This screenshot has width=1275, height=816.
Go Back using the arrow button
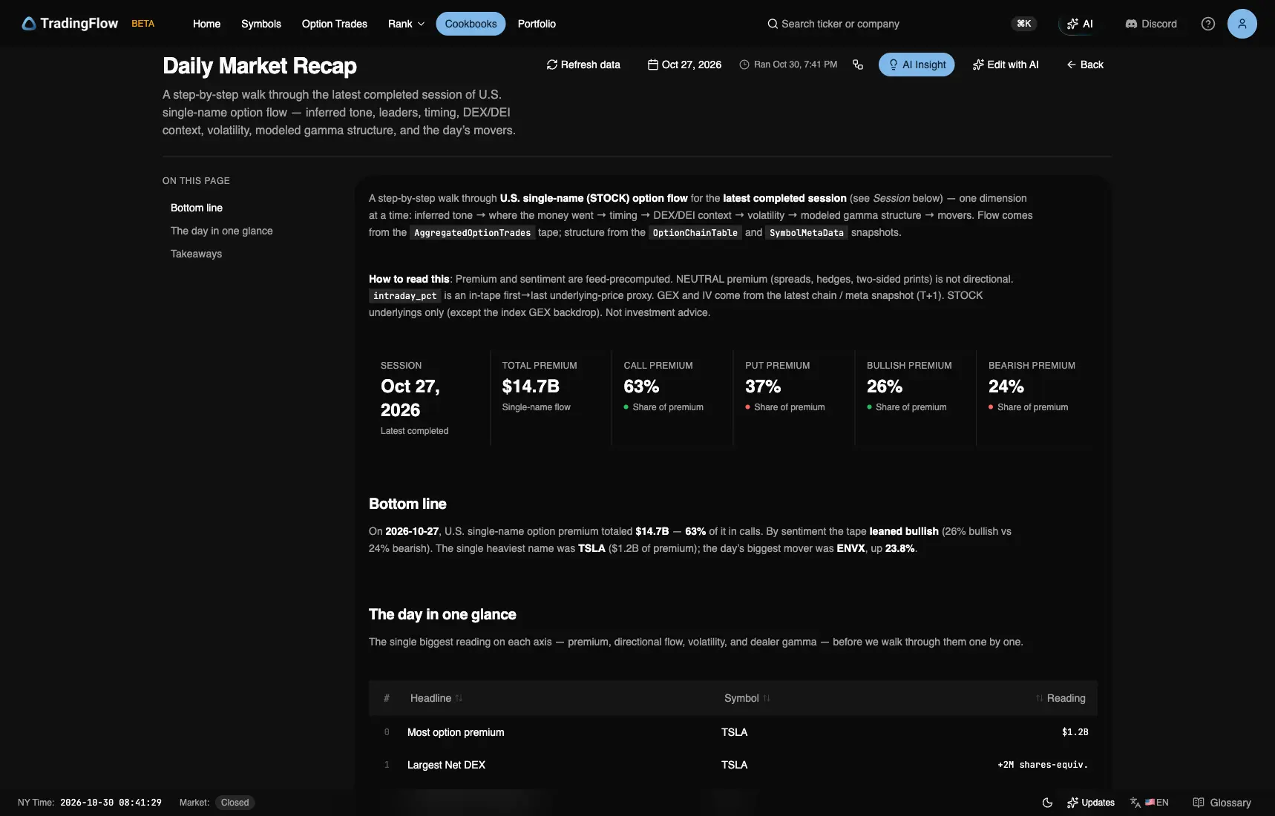[x=1085, y=65]
